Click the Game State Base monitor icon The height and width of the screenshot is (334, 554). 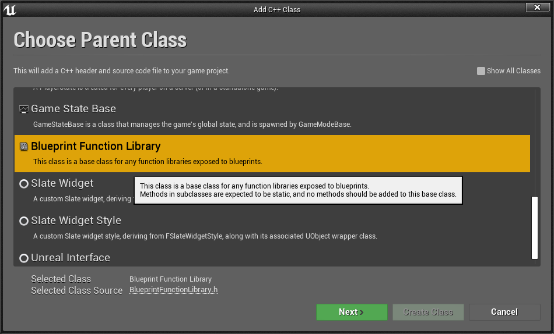click(24, 109)
